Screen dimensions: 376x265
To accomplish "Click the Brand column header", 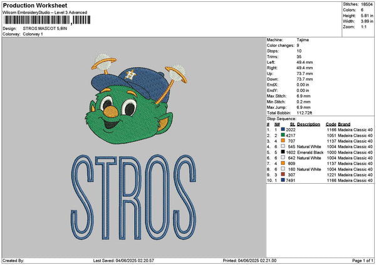I will (343, 124).
